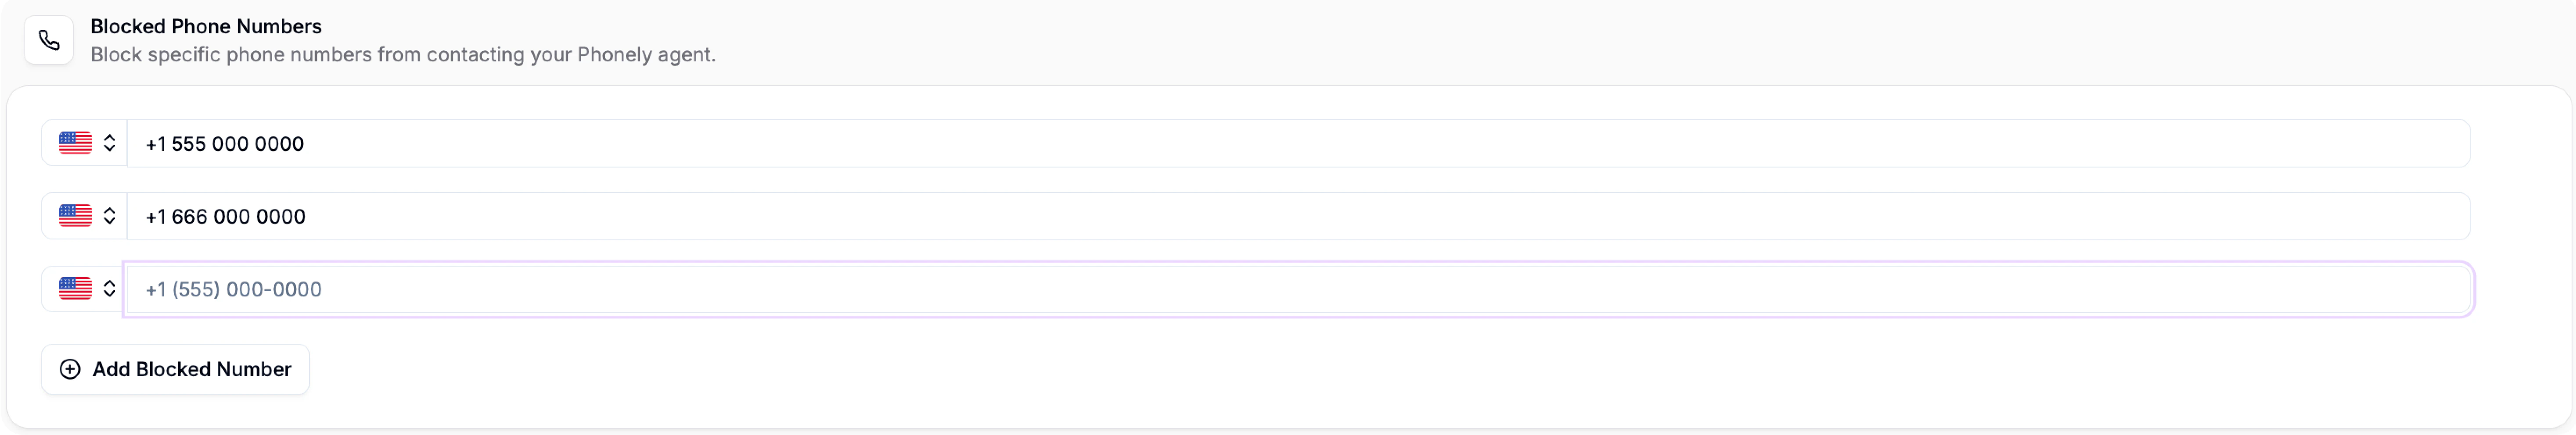Click the blocked numbers description text
This screenshot has width=2576, height=435.
click(403, 55)
